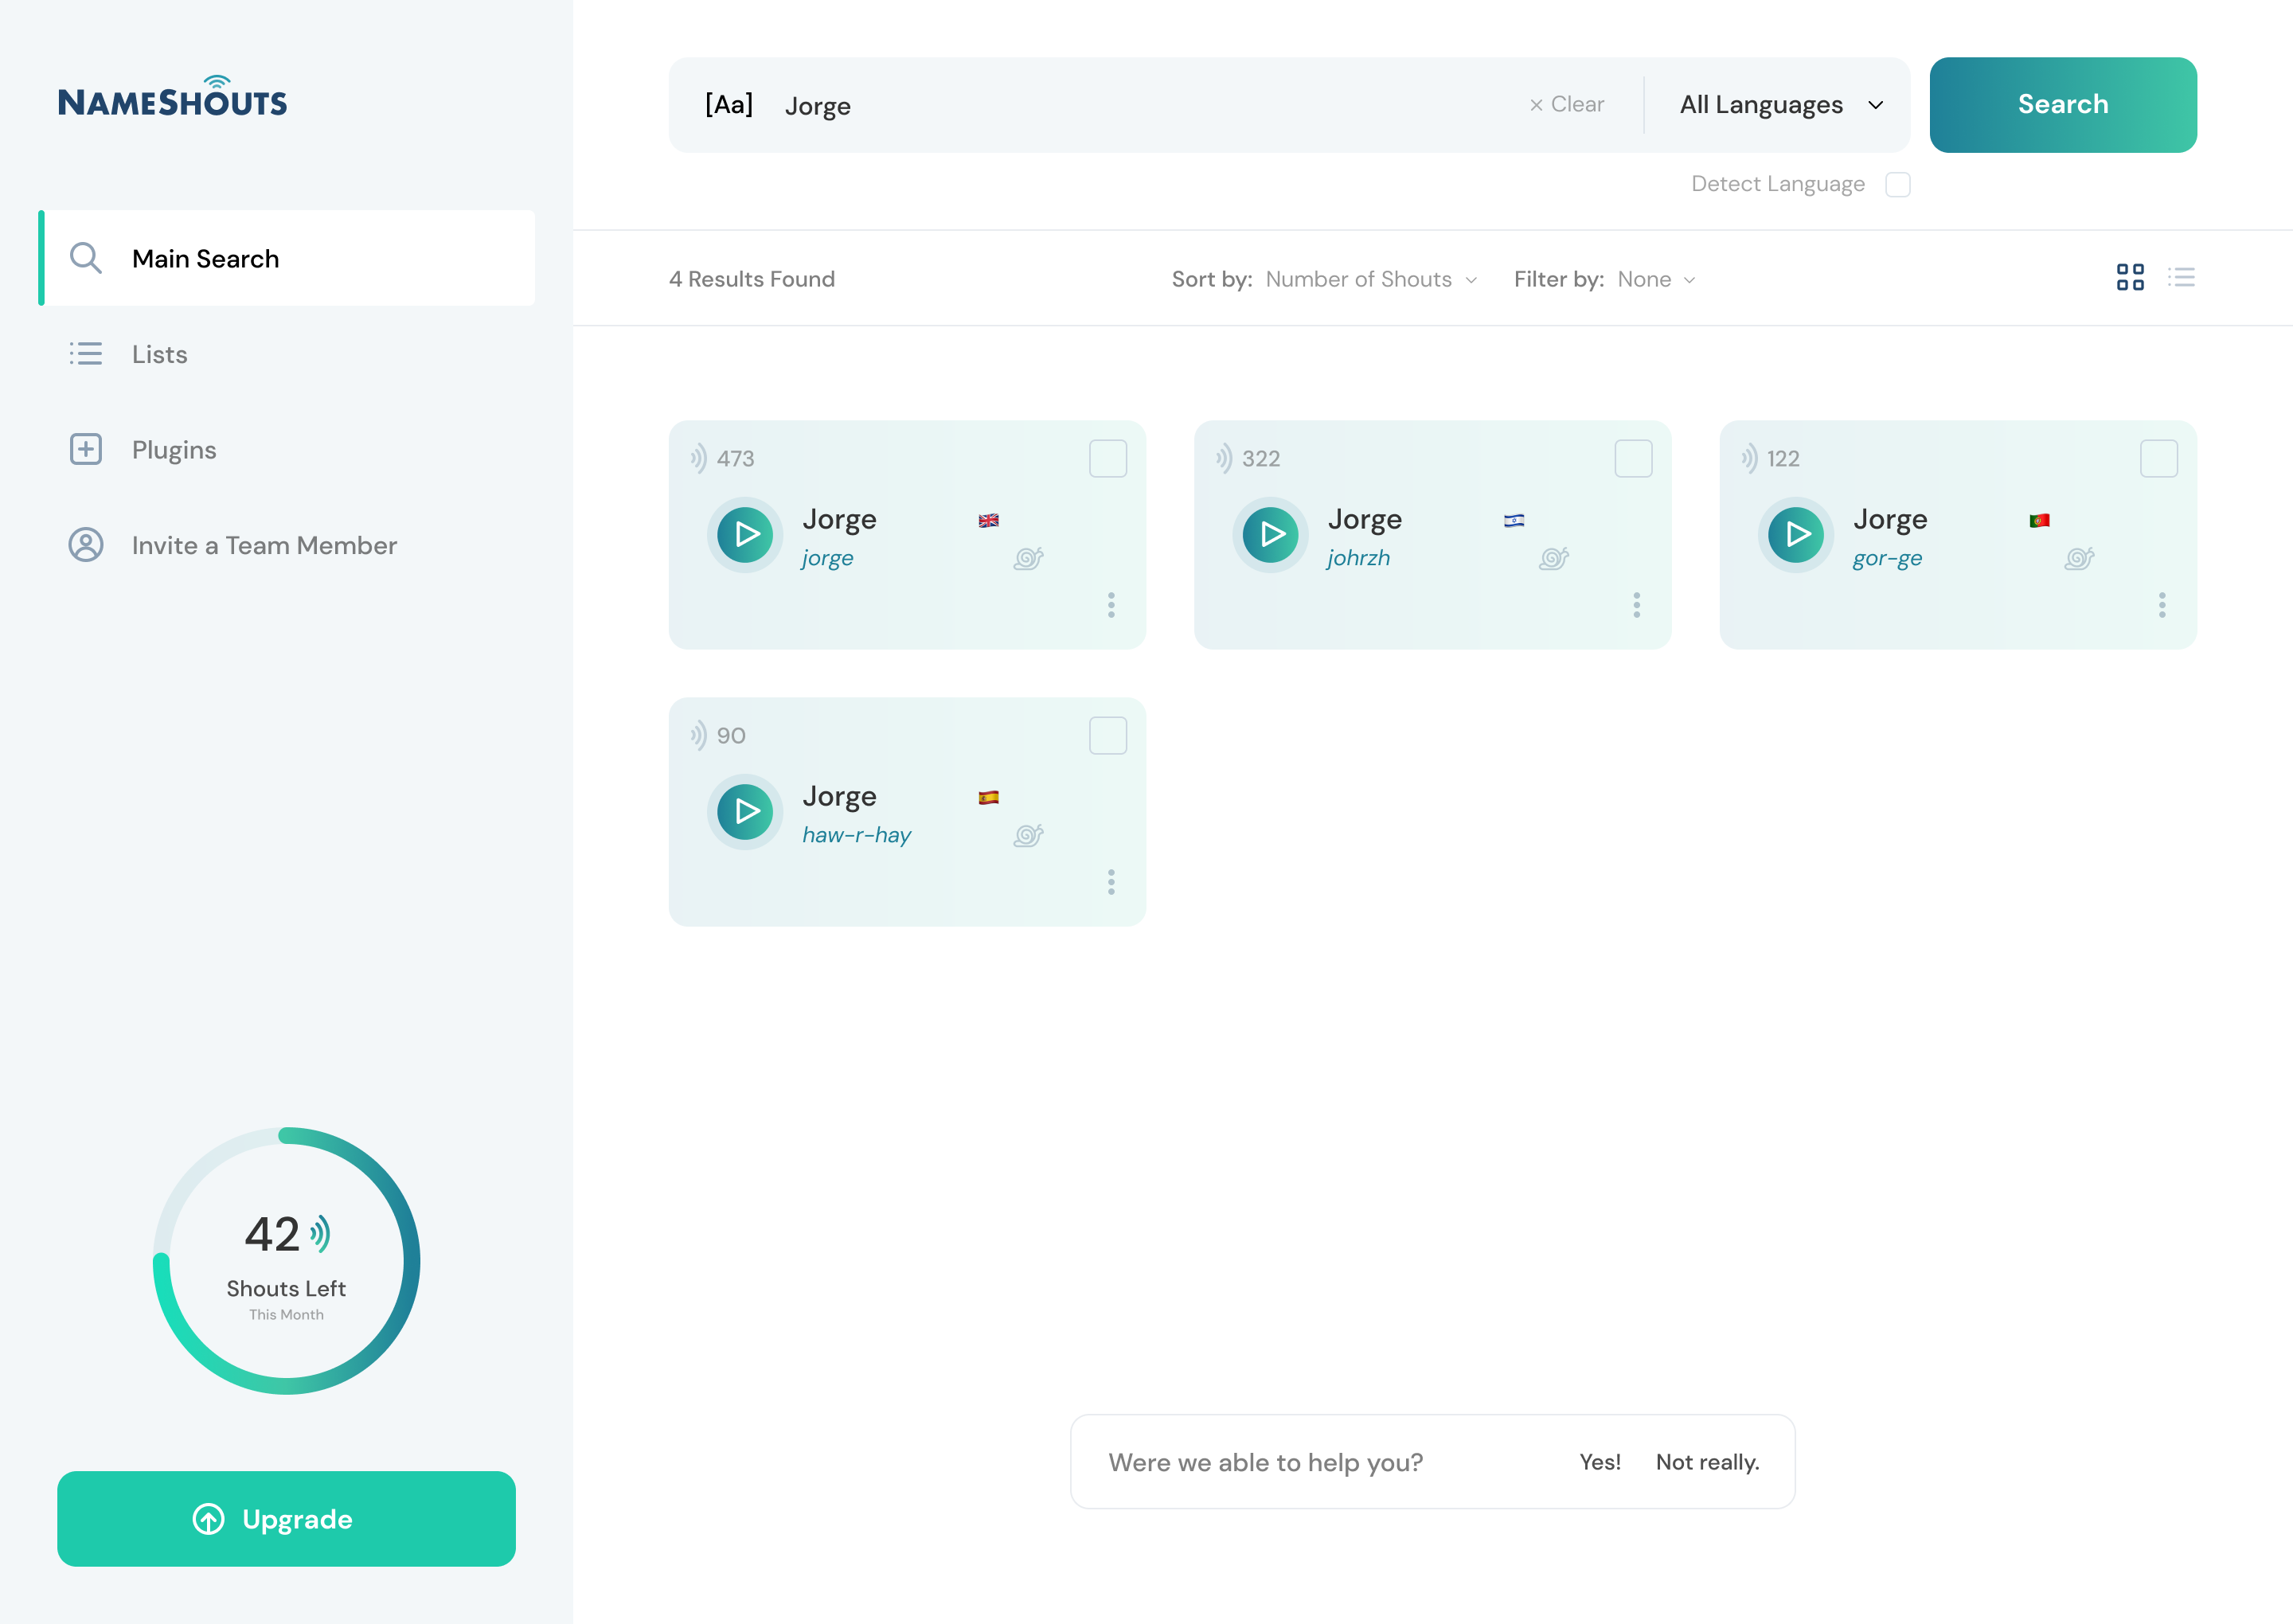
Task: Click the 4 Results Found text
Action: [x=751, y=279]
